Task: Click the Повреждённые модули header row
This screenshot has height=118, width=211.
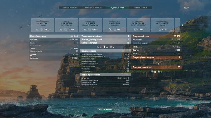Action: (x=157, y=57)
